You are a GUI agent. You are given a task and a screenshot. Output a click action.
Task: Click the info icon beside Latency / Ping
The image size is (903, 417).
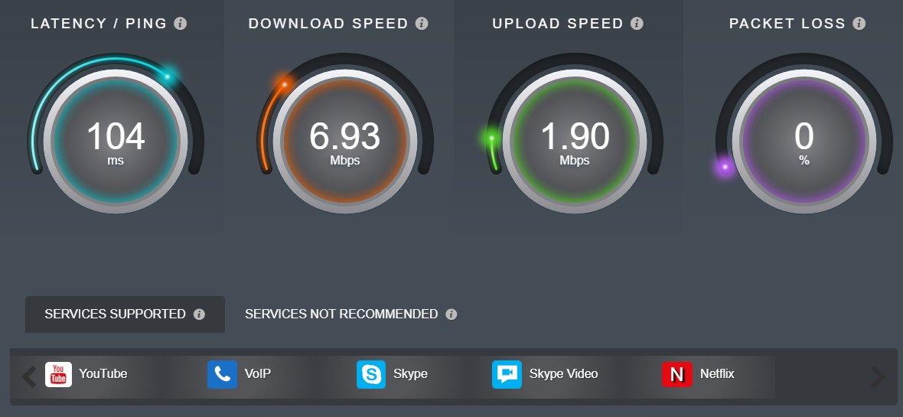181,24
